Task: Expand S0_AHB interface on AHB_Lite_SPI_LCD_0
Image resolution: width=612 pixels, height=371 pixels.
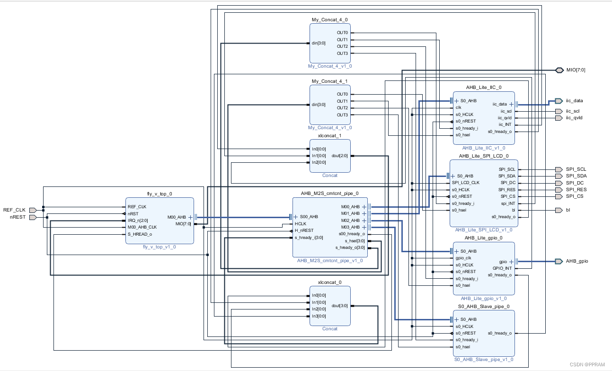Action: [x=453, y=176]
